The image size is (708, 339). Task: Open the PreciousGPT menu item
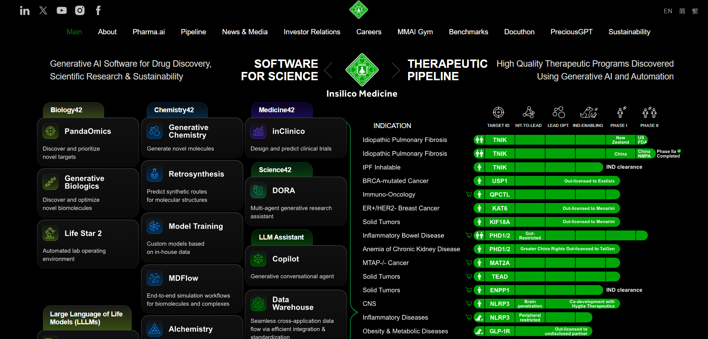[571, 32]
